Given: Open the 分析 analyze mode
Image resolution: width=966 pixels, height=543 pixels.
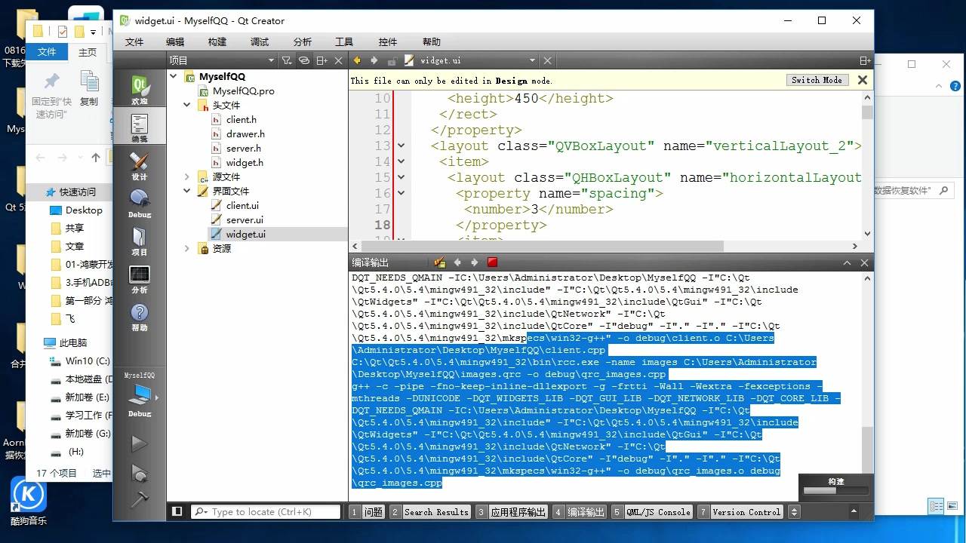Looking at the screenshot, I should [x=140, y=278].
